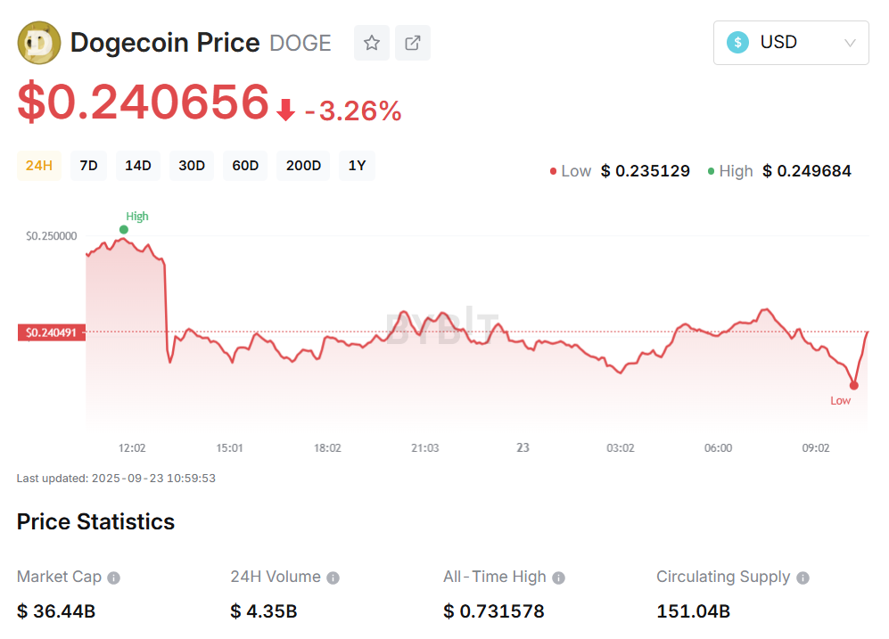Click the chevron on the currency selector

(849, 42)
